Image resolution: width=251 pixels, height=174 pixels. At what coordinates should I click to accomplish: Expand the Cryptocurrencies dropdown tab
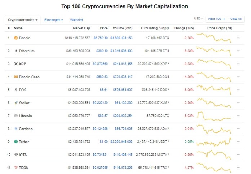click(23, 20)
